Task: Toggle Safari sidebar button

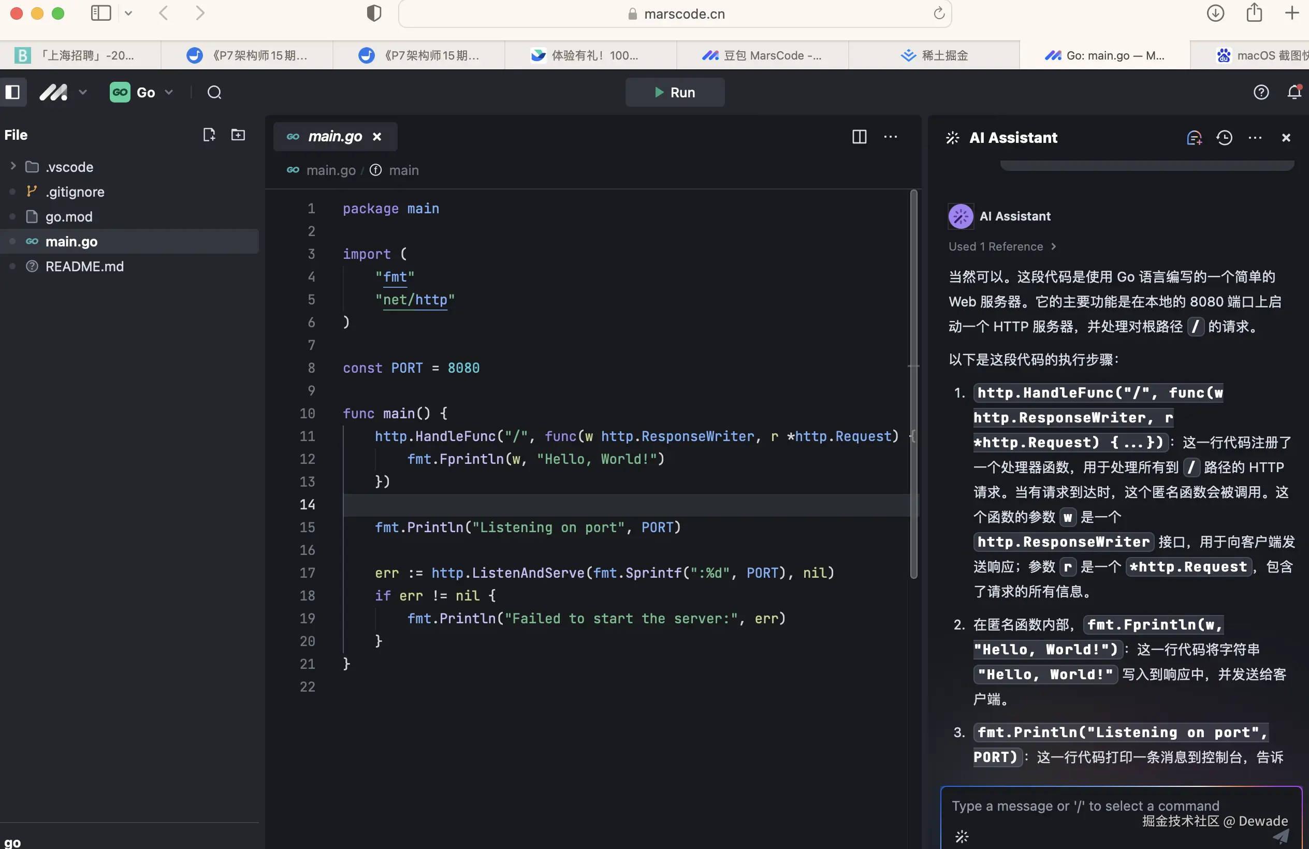Action: 100,13
